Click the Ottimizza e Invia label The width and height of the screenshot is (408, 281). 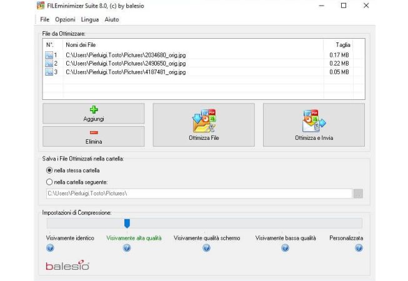click(314, 138)
